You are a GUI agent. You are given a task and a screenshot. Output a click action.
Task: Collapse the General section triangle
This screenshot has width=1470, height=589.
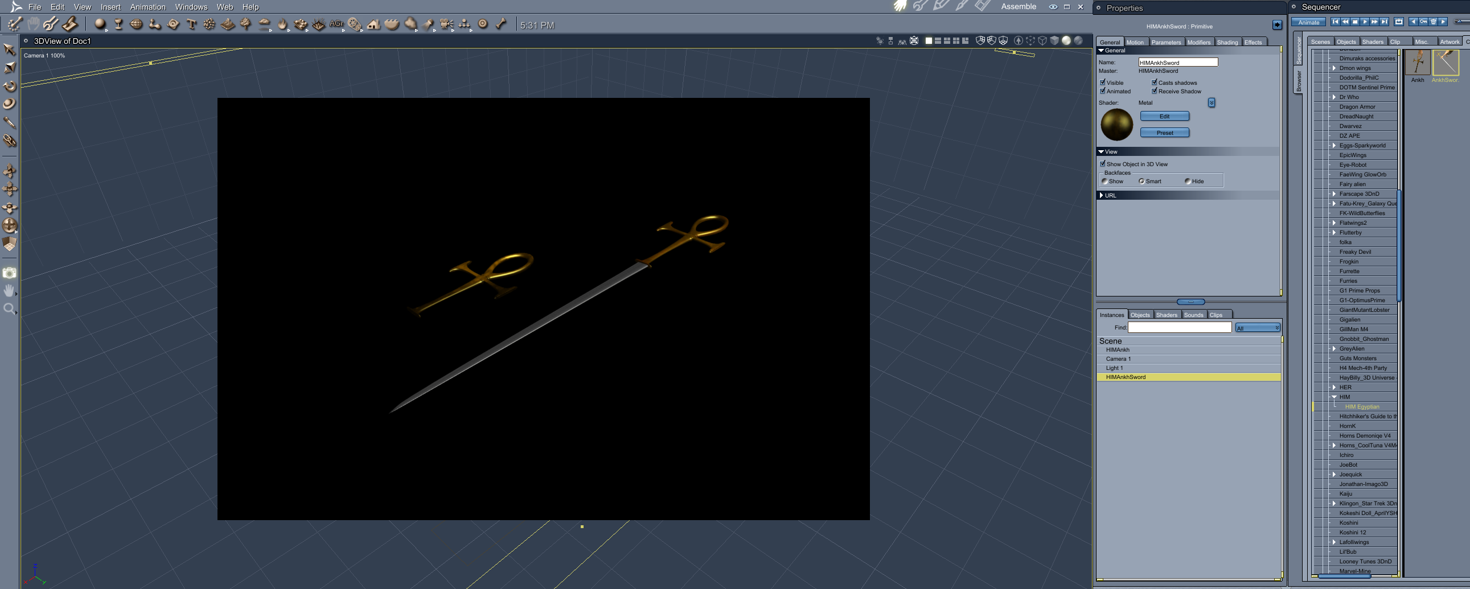(1101, 51)
